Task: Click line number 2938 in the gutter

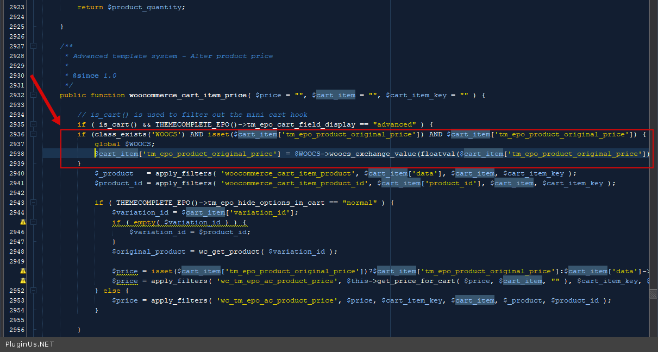Action: tap(17, 154)
